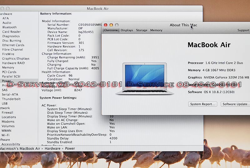The width and height of the screenshot is (250, 168).
Task: Select WWAN in the sidebar
Action: click(6, 130)
